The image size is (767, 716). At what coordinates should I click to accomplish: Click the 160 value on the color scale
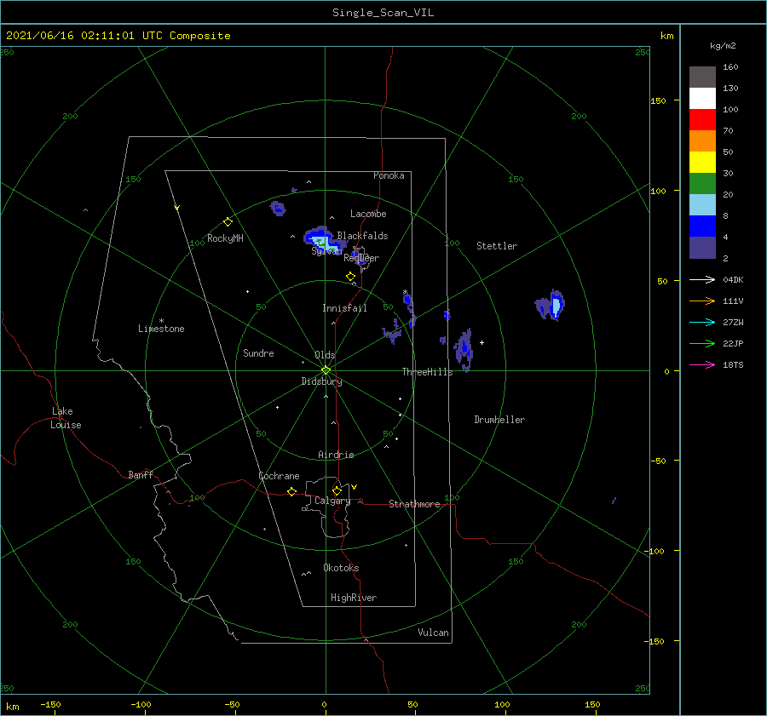(730, 67)
